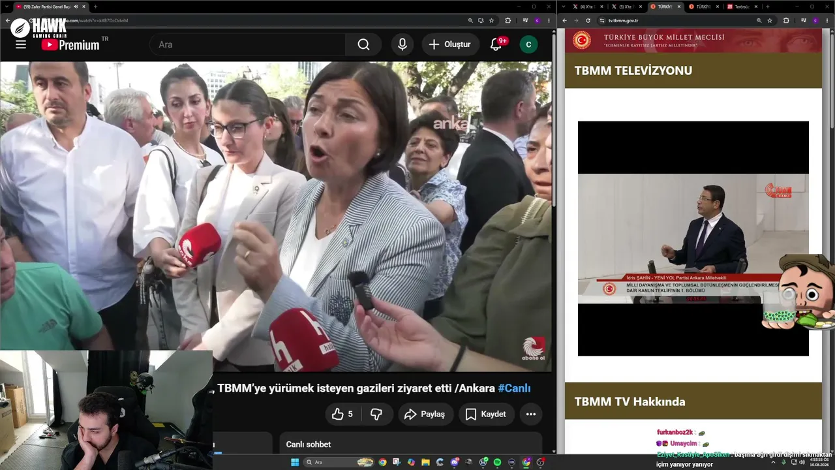
Task: Open Chrome profile avatar in YouTube window
Action: point(537,20)
